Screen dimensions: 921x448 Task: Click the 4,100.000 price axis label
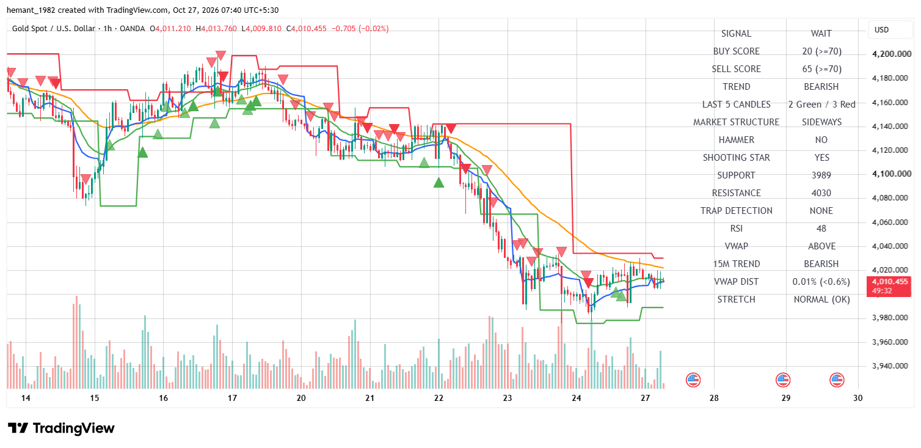892,174
